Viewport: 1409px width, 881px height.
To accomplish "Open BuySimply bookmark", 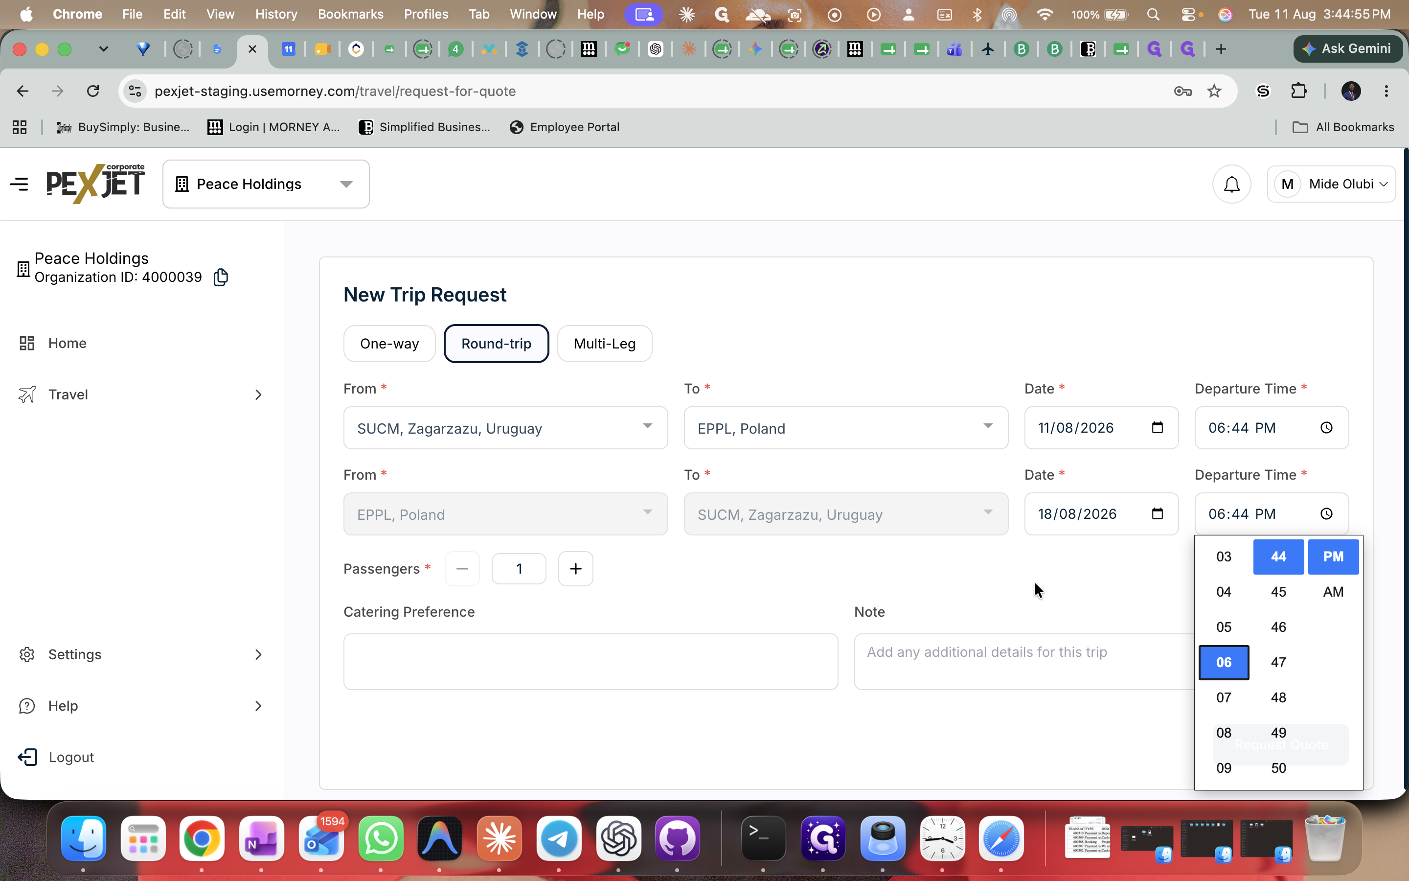I will point(123,127).
